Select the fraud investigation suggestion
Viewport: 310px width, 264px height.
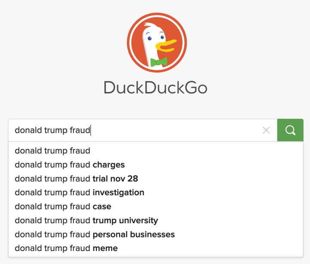click(x=155, y=193)
